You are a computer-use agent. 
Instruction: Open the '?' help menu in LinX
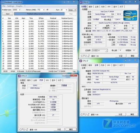(25, 6)
